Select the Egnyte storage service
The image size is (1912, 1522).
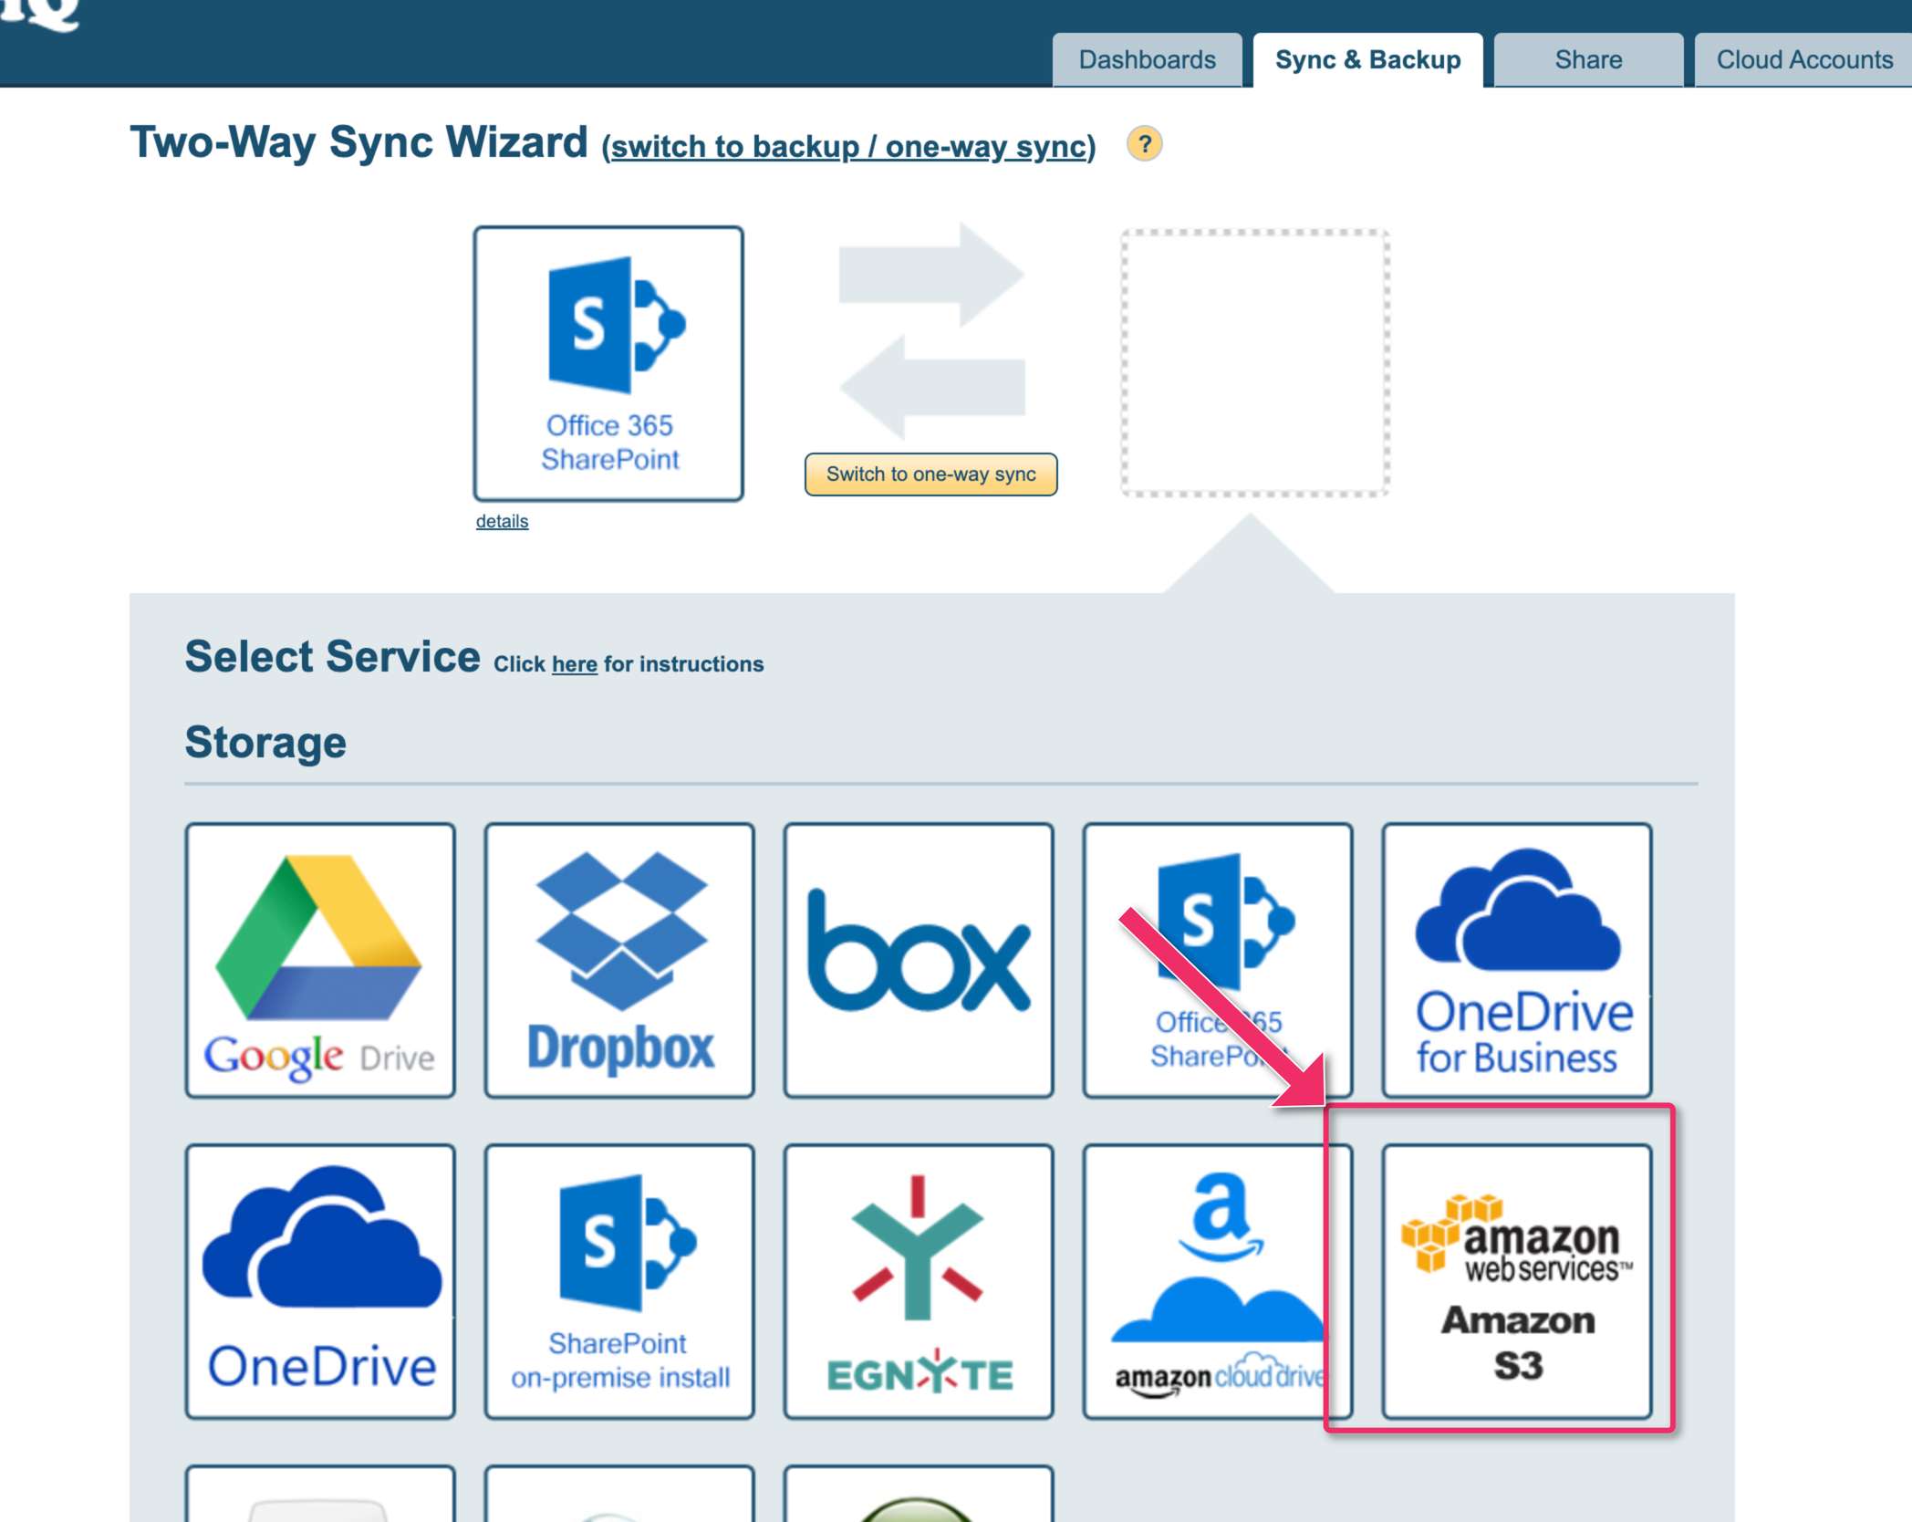[919, 1281]
